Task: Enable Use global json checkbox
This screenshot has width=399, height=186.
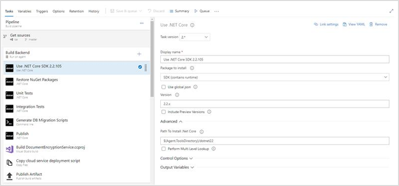Action: point(163,87)
